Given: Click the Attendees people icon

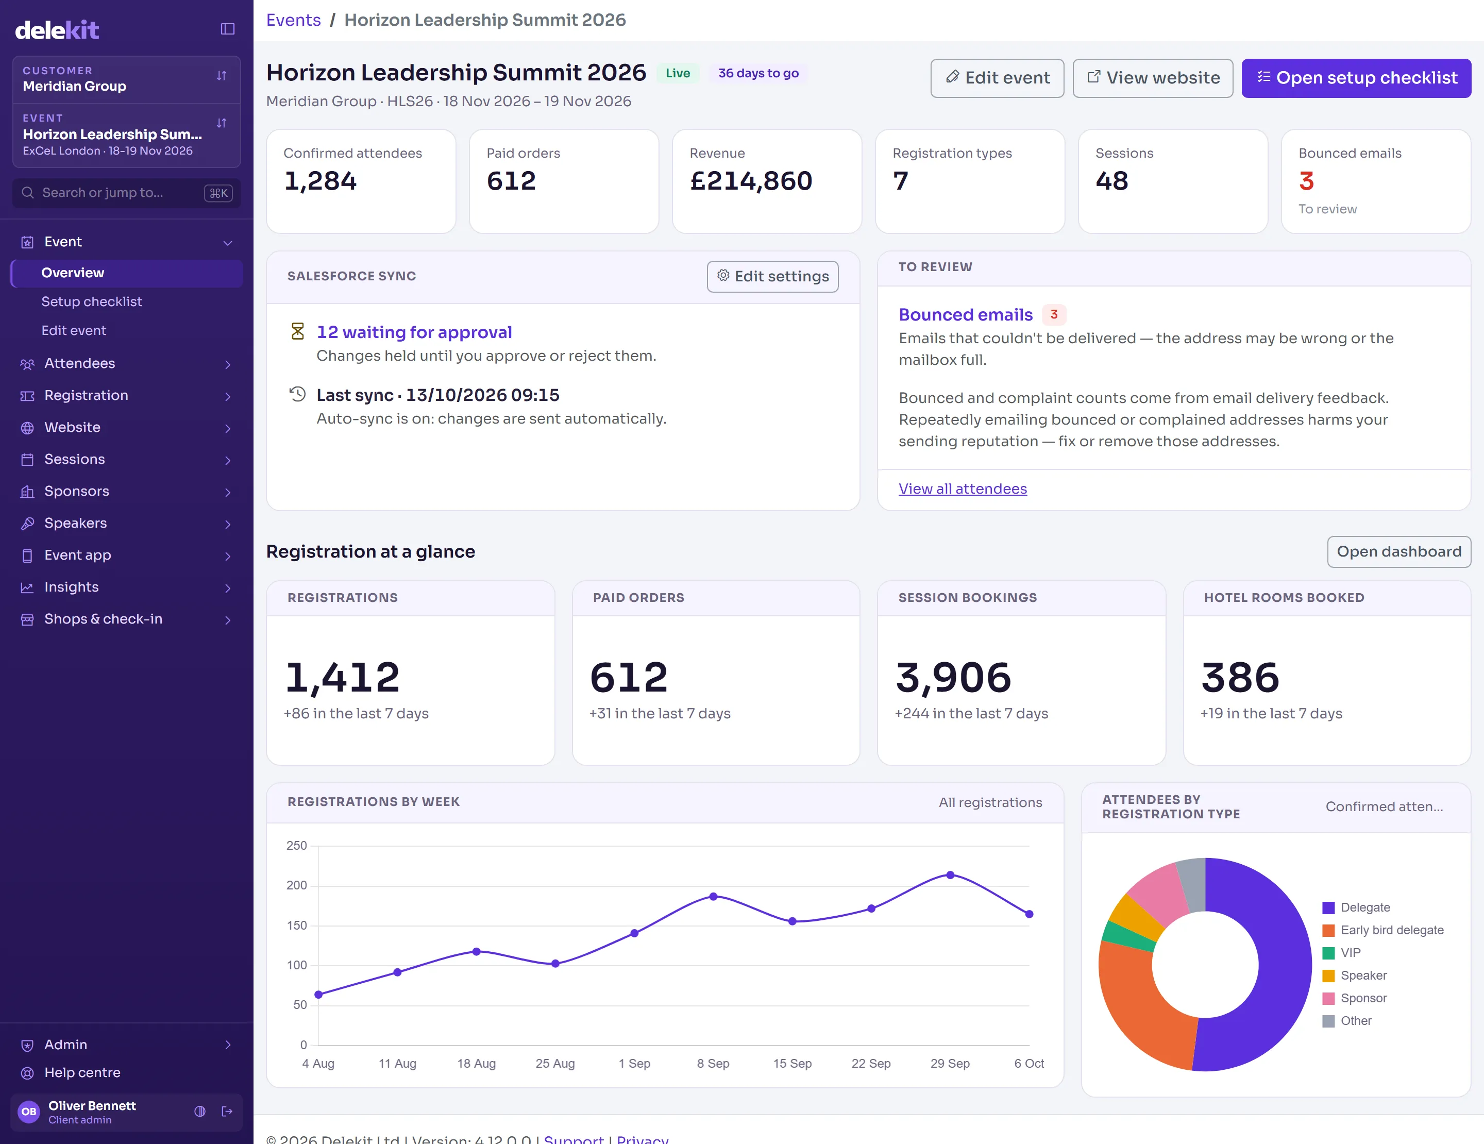Looking at the screenshot, I should [x=27, y=364].
